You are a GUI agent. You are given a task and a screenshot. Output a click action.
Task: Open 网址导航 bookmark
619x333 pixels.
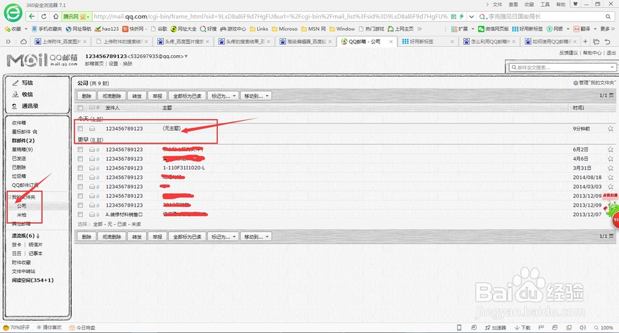pos(79,29)
